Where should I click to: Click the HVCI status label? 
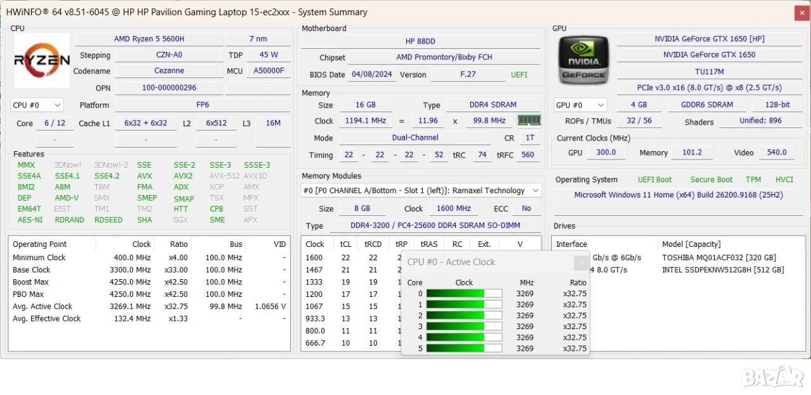[784, 180]
